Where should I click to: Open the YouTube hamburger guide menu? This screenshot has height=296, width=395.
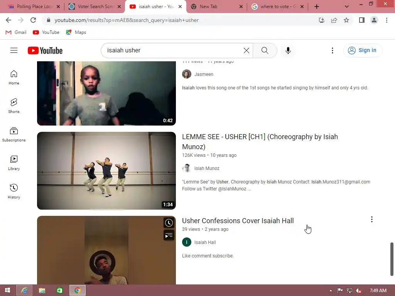coord(14,50)
